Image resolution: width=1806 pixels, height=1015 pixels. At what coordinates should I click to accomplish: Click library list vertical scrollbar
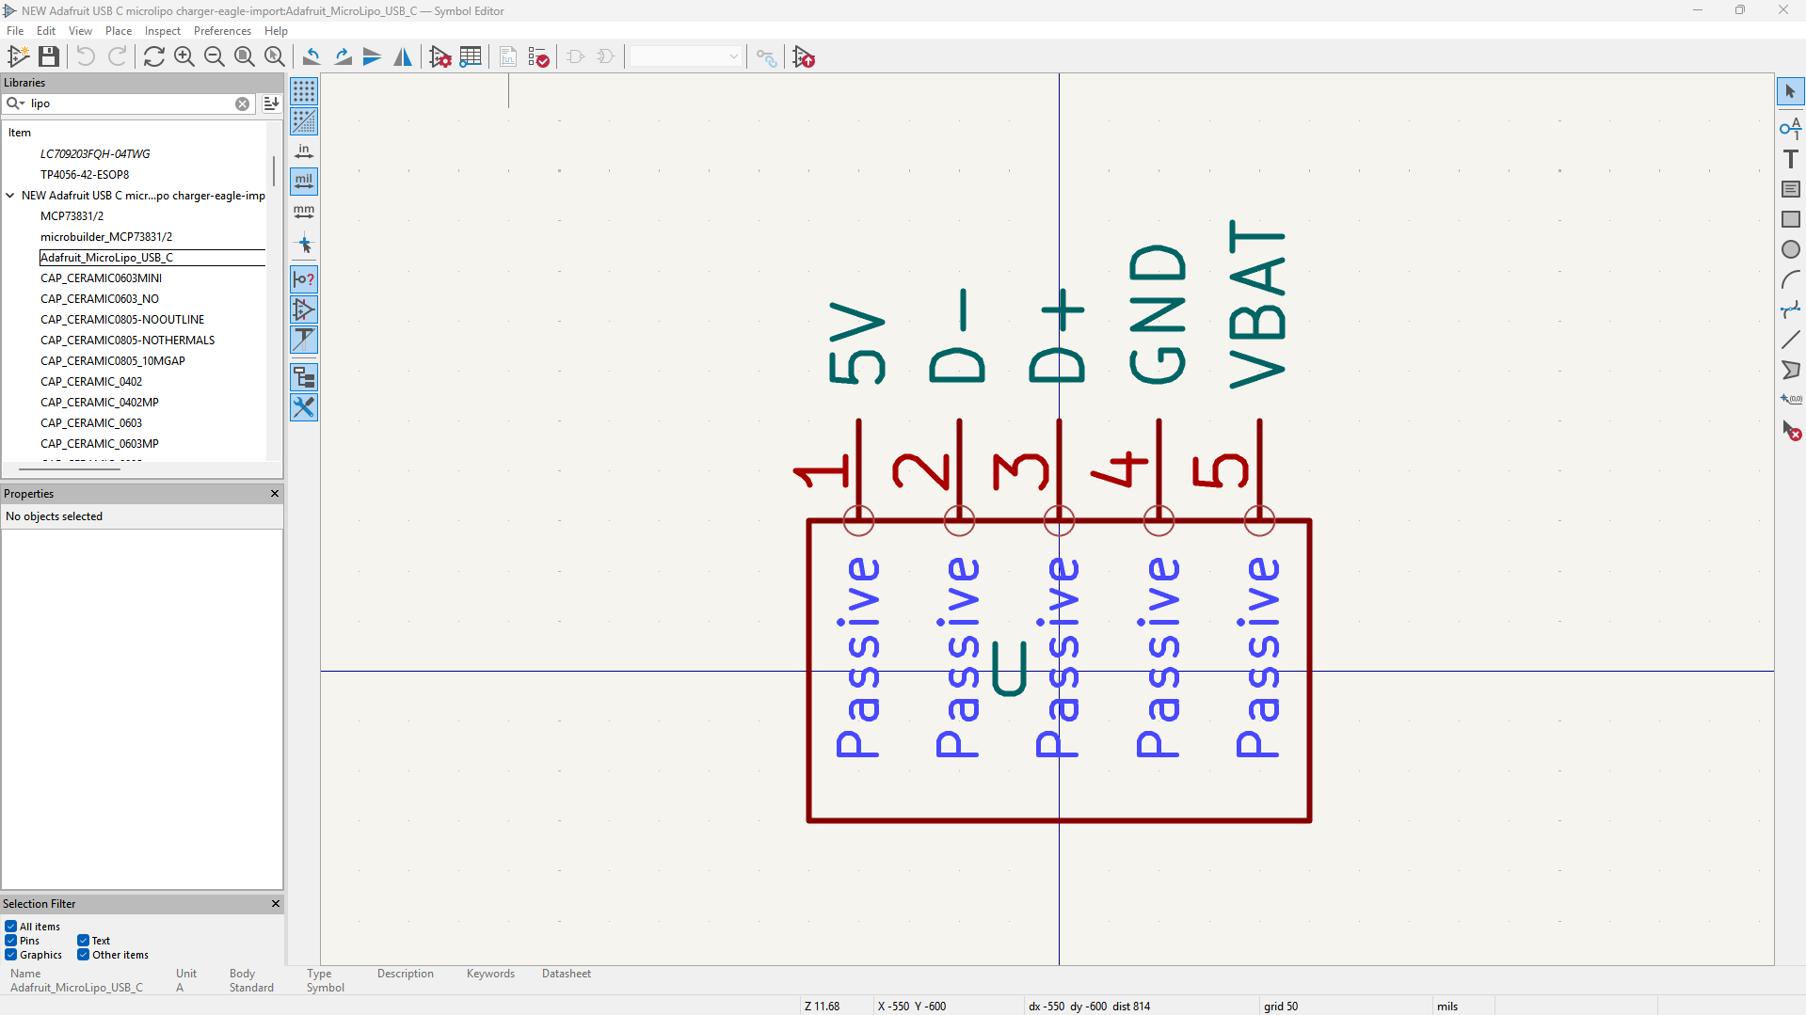[x=274, y=173]
